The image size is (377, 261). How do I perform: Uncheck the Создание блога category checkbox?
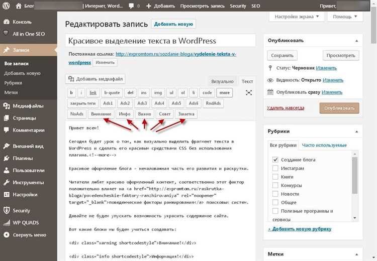pos(275,160)
